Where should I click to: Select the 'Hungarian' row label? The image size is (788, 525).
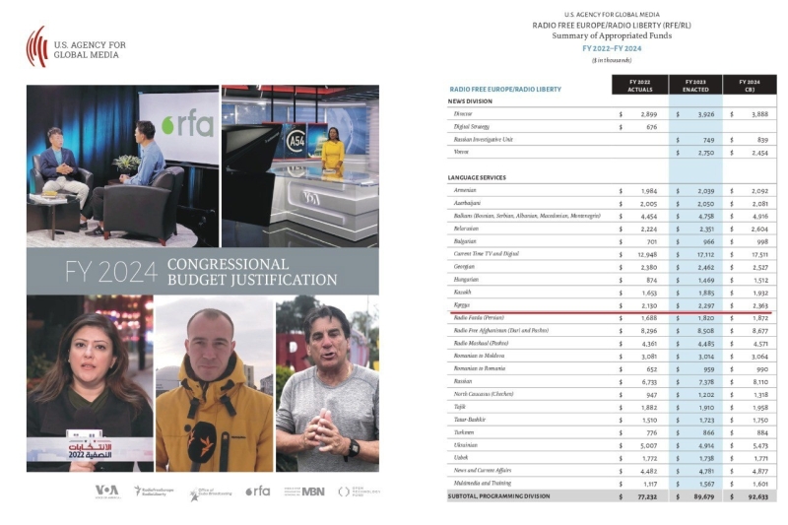tap(466, 280)
